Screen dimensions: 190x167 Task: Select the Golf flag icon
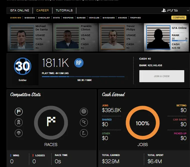click(84, 133)
